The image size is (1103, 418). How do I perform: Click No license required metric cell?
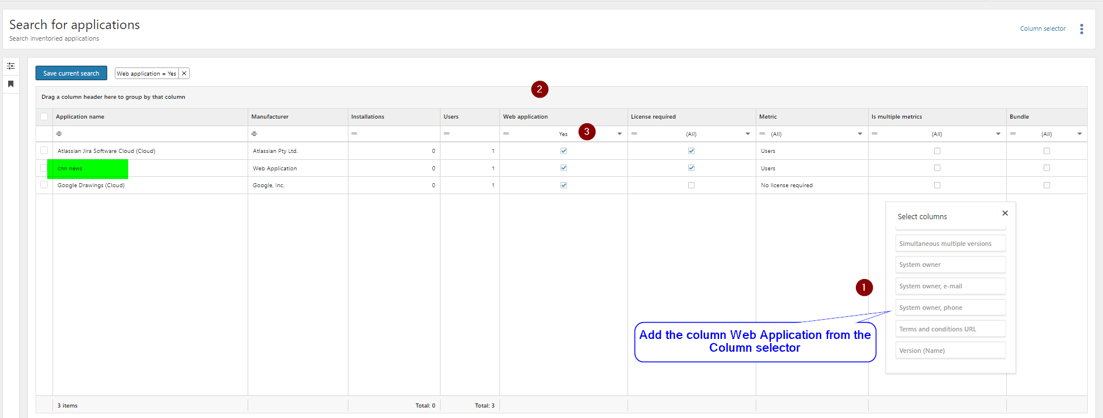point(787,185)
